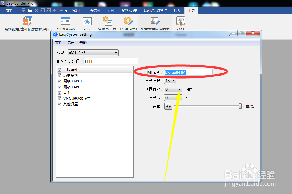292x194 pixels.
Task: Select the VNC 服务器设置 list row label
Action: (x=77, y=98)
